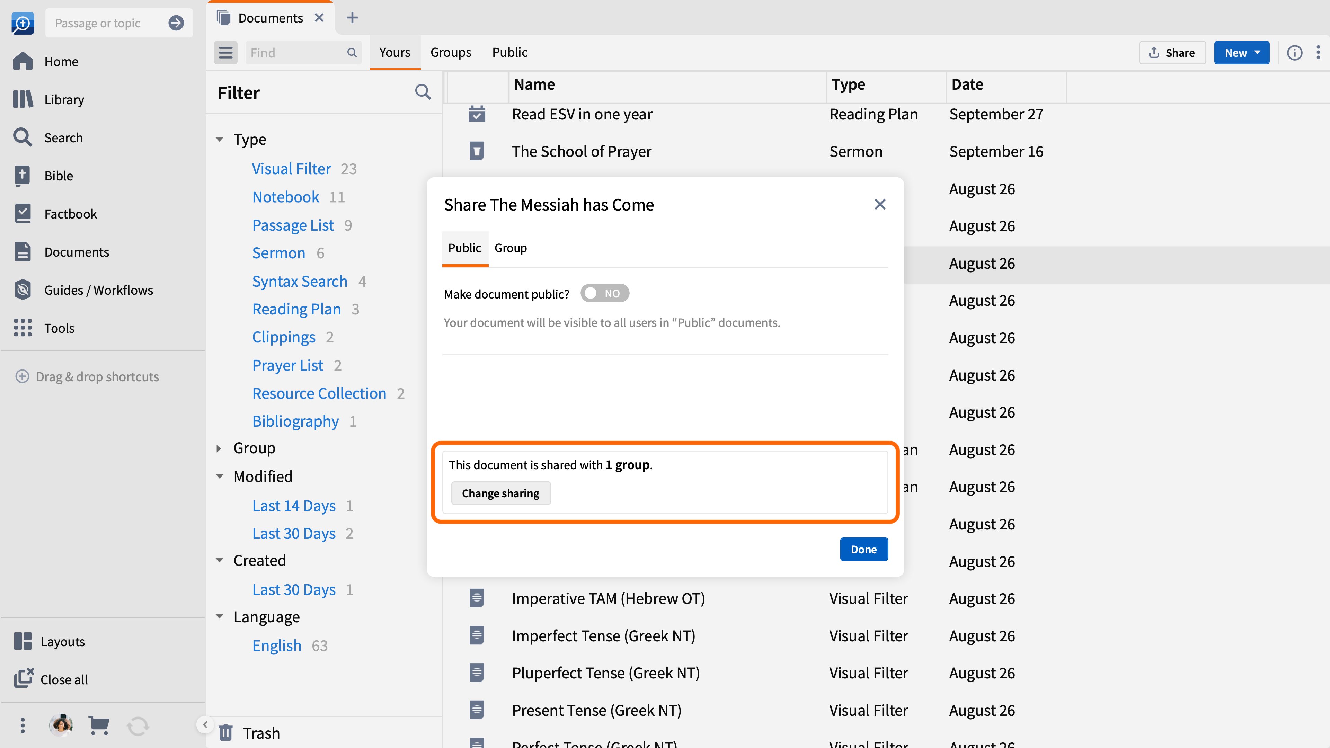Click the go arrow in passage box

tap(176, 23)
